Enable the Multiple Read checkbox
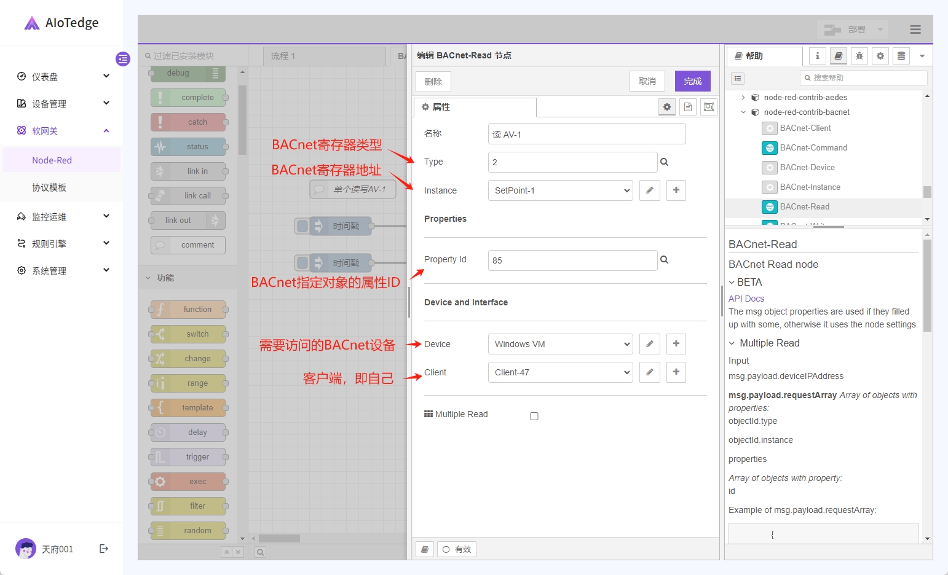 click(534, 417)
